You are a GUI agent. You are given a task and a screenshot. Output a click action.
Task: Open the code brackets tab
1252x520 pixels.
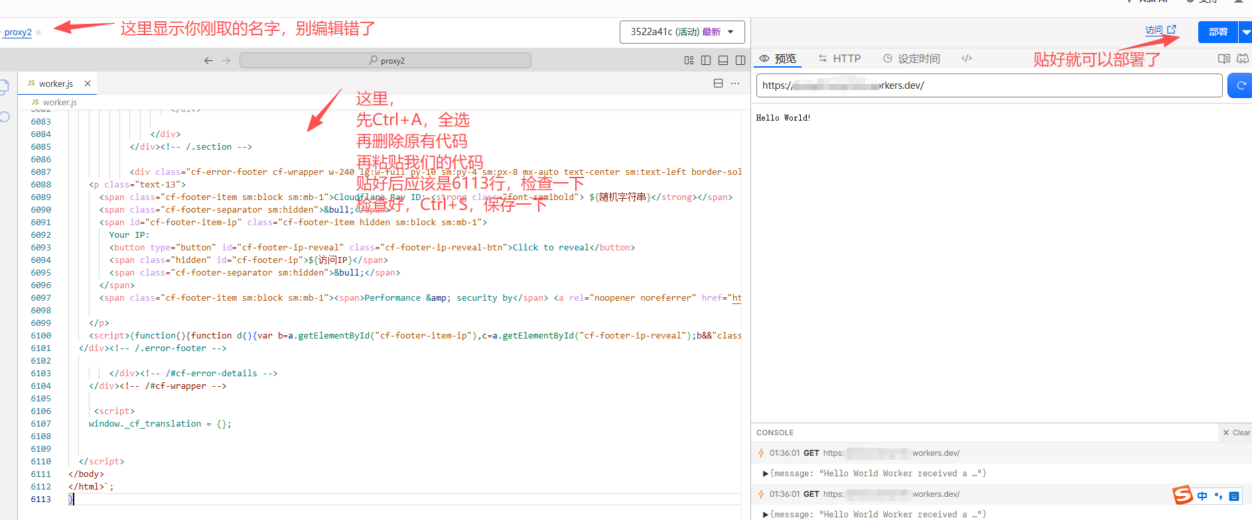coord(967,58)
